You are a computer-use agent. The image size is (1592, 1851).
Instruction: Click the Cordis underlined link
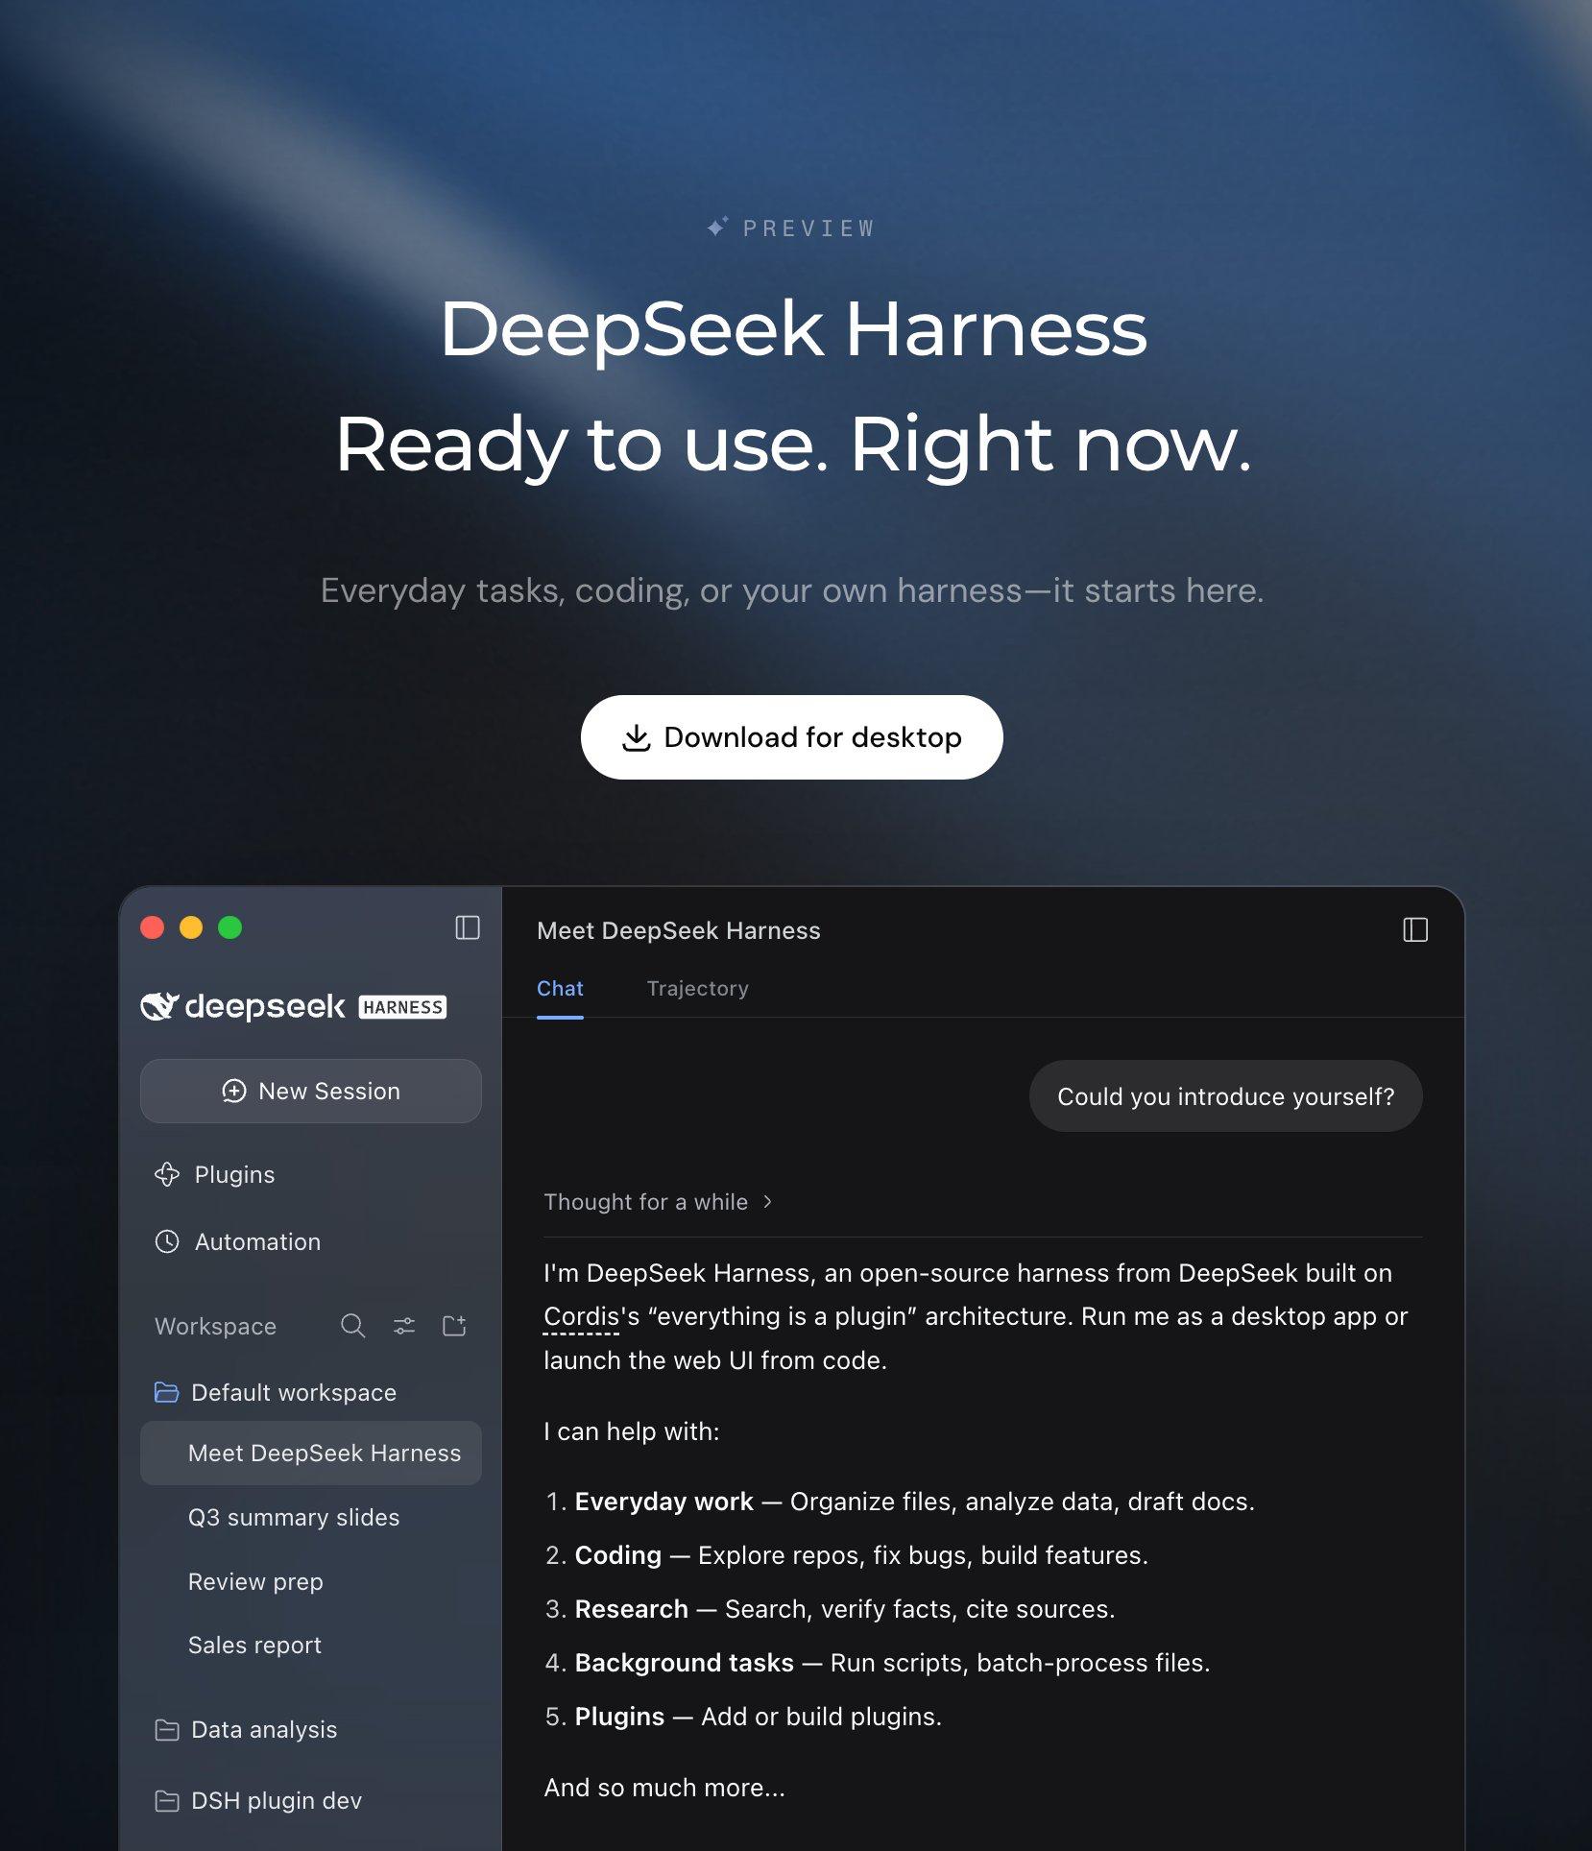pyautogui.click(x=582, y=1316)
